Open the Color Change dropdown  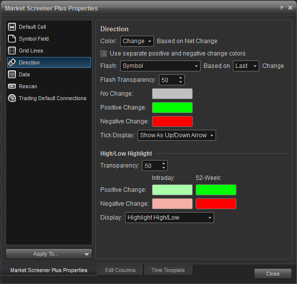coord(137,41)
